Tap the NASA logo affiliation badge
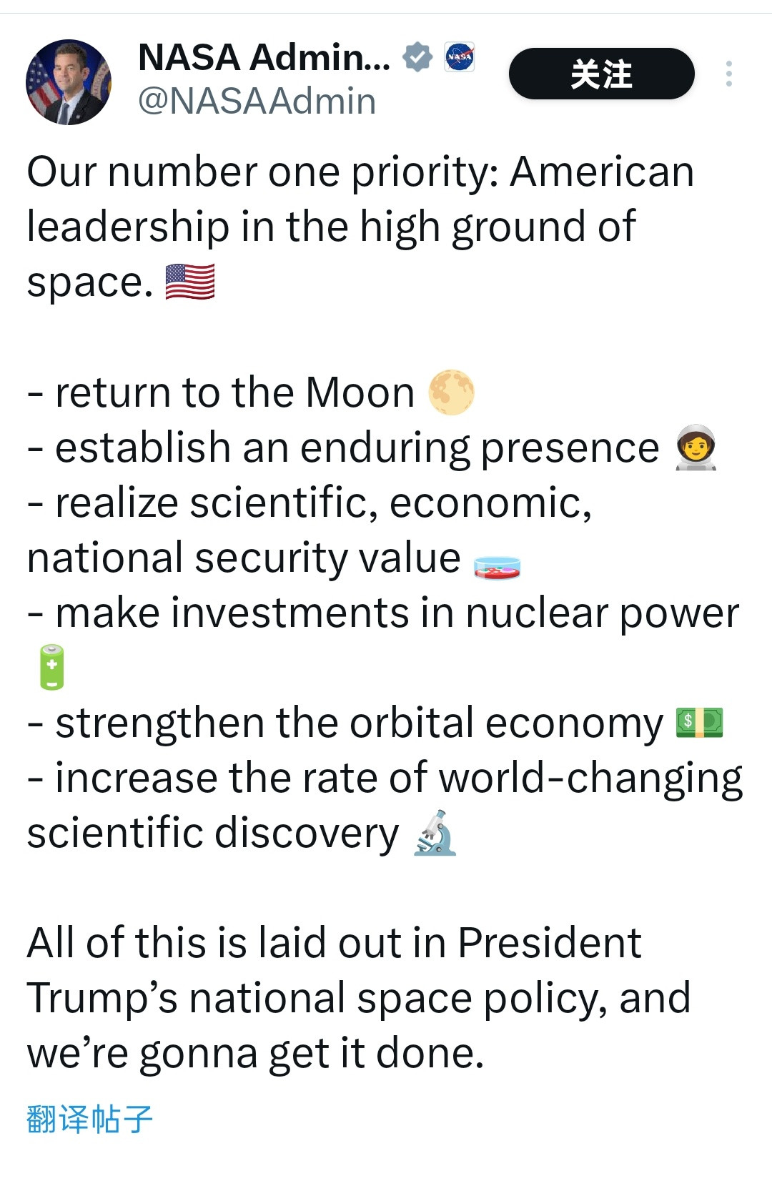Viewport: 772px width, 1186px height. point(460,57)
